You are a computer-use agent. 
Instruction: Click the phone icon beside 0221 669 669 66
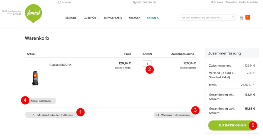point(135,2)
